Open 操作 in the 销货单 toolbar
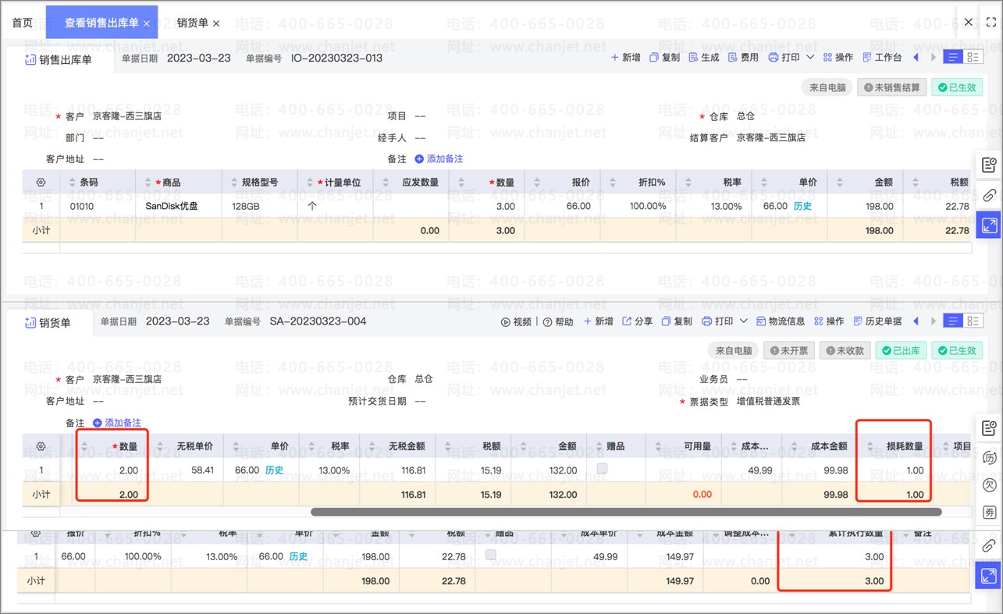This screenshot has width=1003, height=614. (x=829, y=321)
